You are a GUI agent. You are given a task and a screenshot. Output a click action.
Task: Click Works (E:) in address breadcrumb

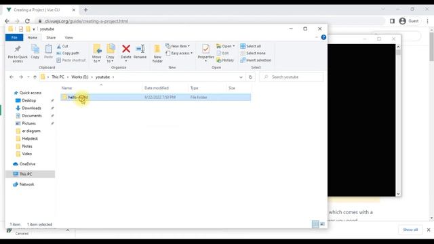(x=80, y=77)
